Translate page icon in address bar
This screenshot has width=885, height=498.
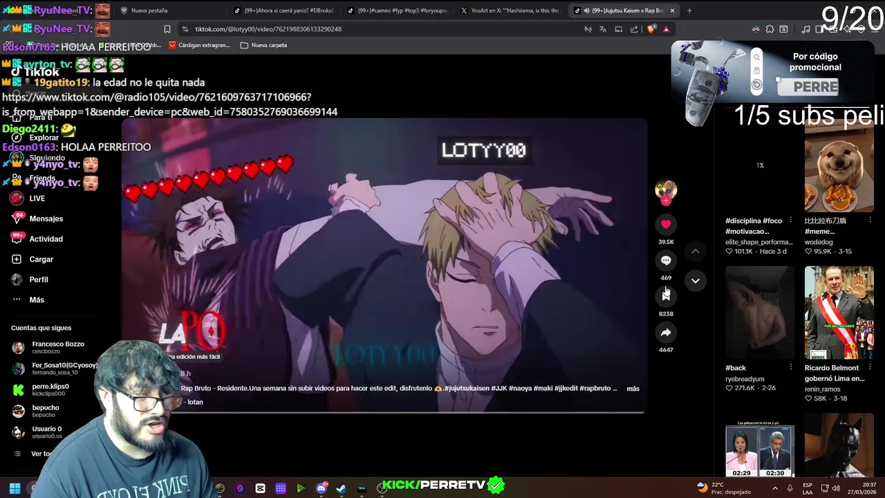pos(603,29)
